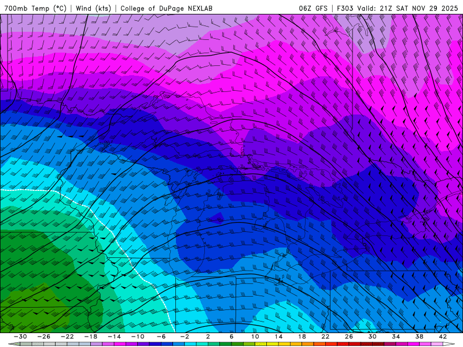Viewport: 463px width, 347px height.
Task: Select the 42 label on the temperature scale
Action: (x=443, y=337)
